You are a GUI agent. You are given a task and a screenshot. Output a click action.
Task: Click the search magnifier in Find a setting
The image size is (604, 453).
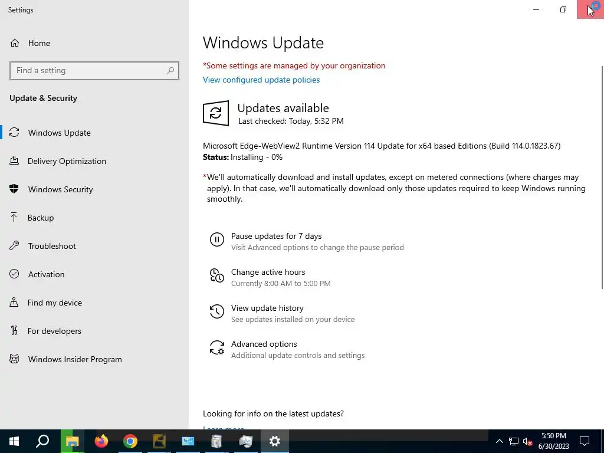point(170,71)
